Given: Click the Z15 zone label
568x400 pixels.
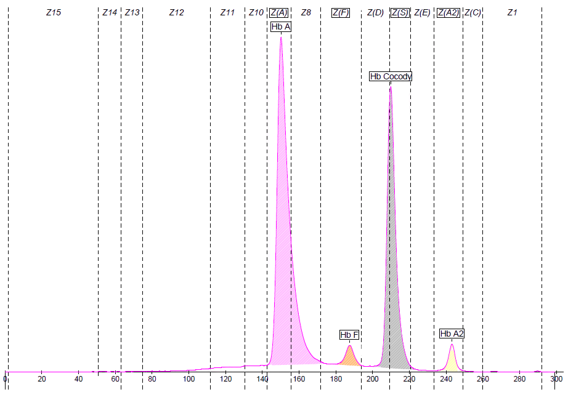Looking at the screenshot, I should coord(54,12).
